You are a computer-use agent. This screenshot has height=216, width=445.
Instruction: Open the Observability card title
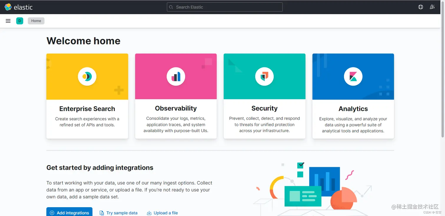coord(176,108)
